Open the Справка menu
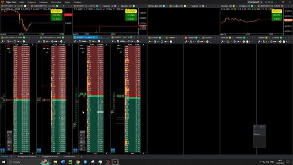 (x=77, y=2)
